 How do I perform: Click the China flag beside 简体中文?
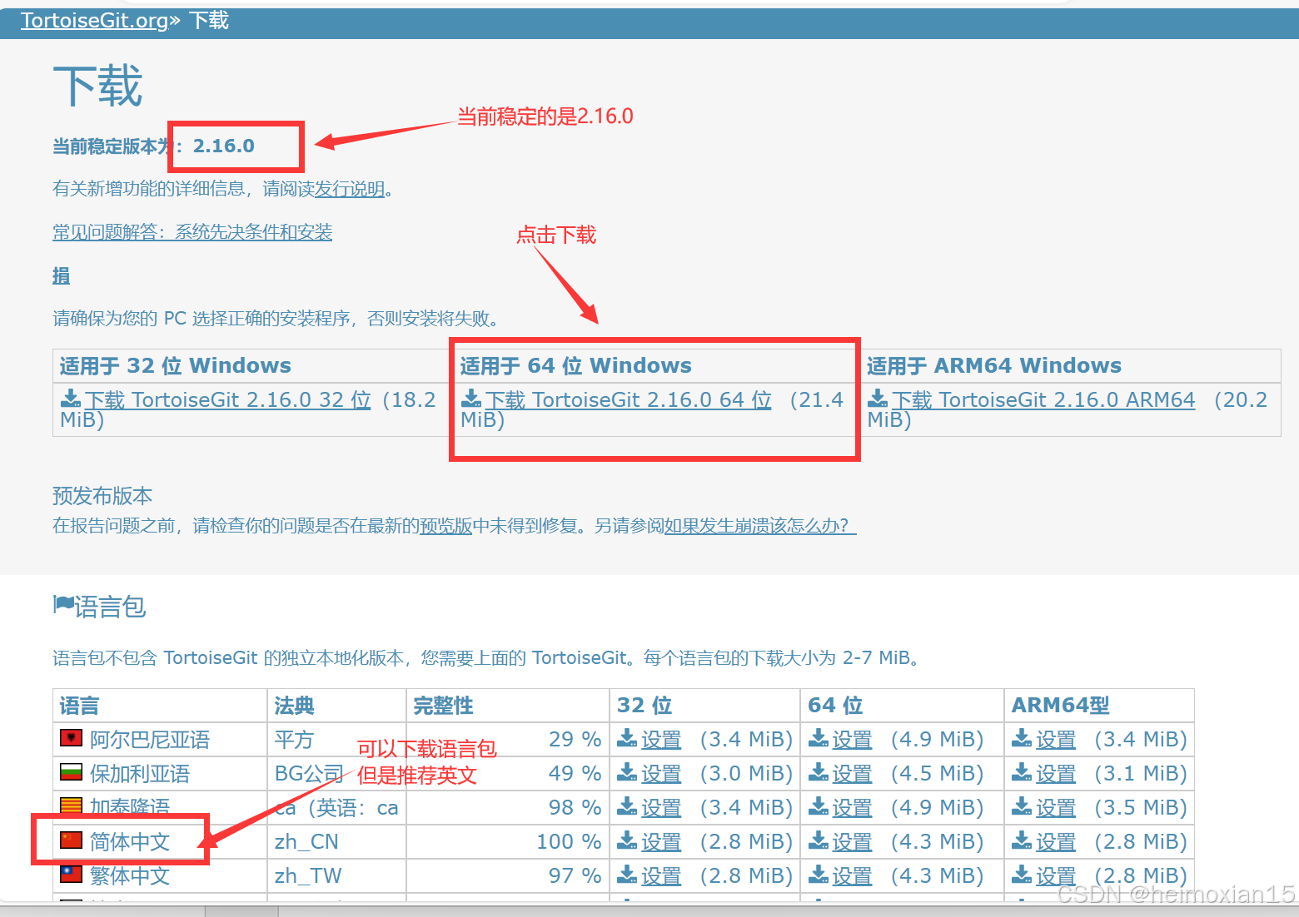[x=71, y=840]
